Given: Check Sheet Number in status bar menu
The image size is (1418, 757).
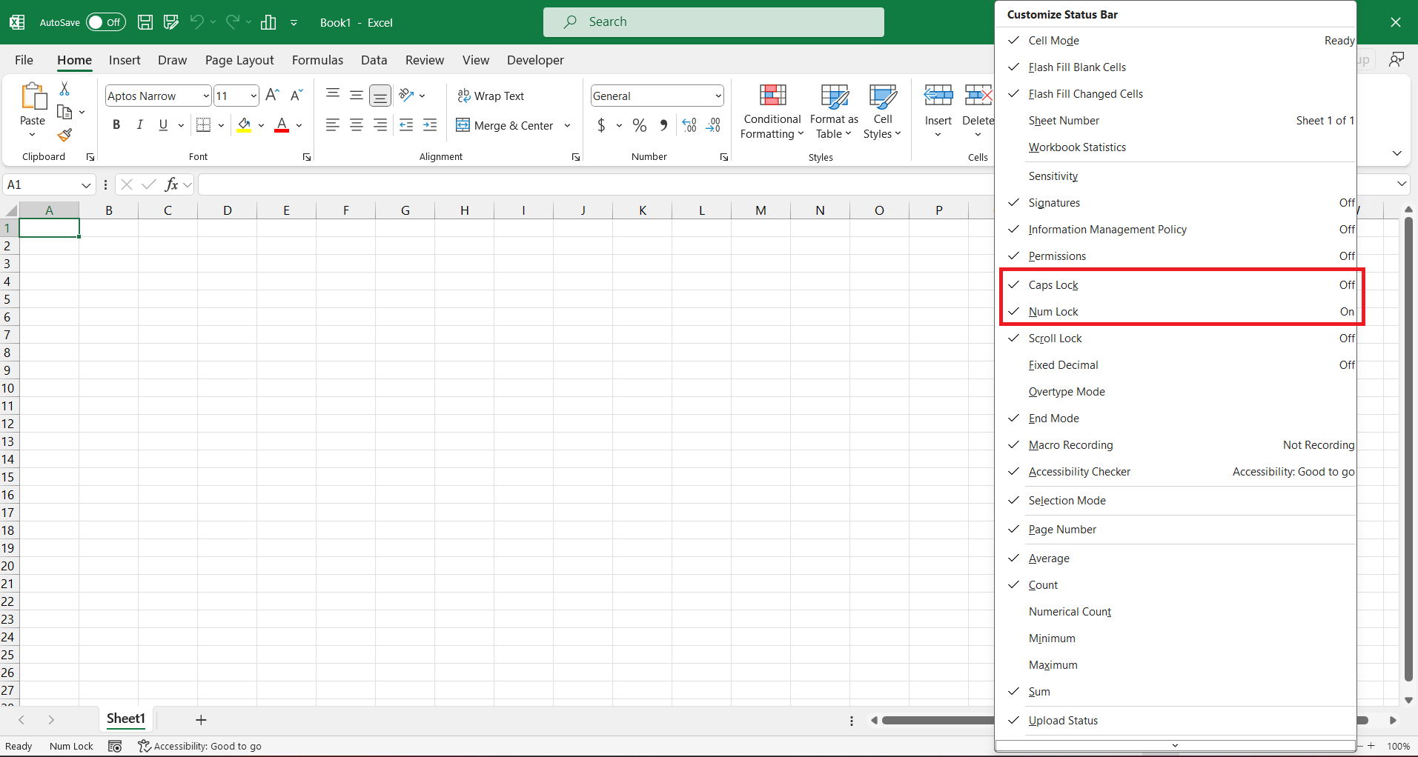Looking at the screenshot, I should click(x=1176, y=121).
